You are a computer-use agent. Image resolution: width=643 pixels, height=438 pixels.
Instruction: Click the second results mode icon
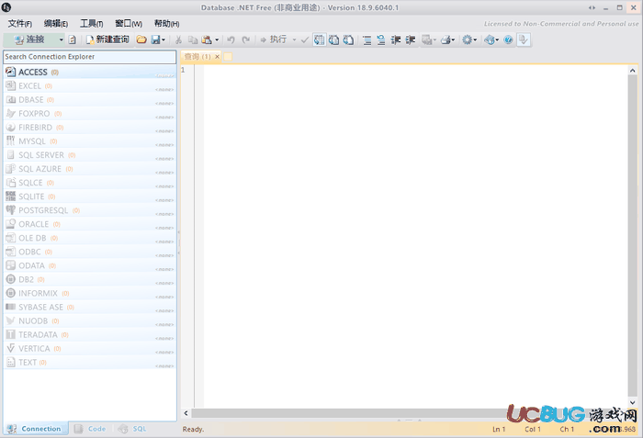[x=333, y=39]
